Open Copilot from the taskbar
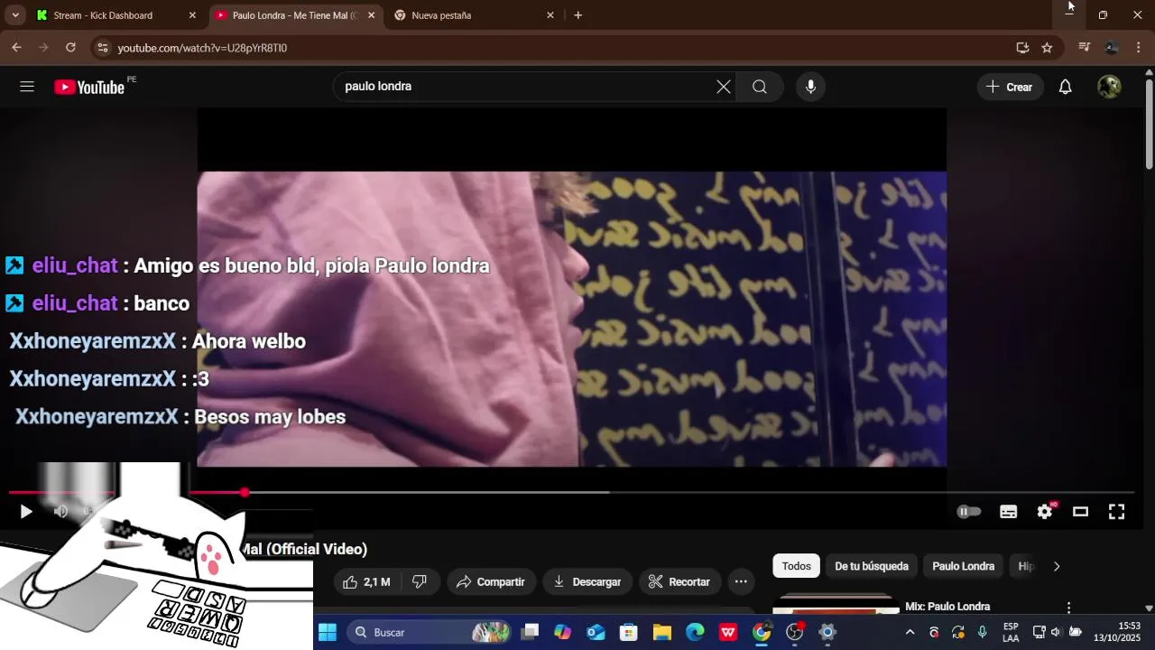1155x650 pixels. pyautogui.click(x=562, y=632)
